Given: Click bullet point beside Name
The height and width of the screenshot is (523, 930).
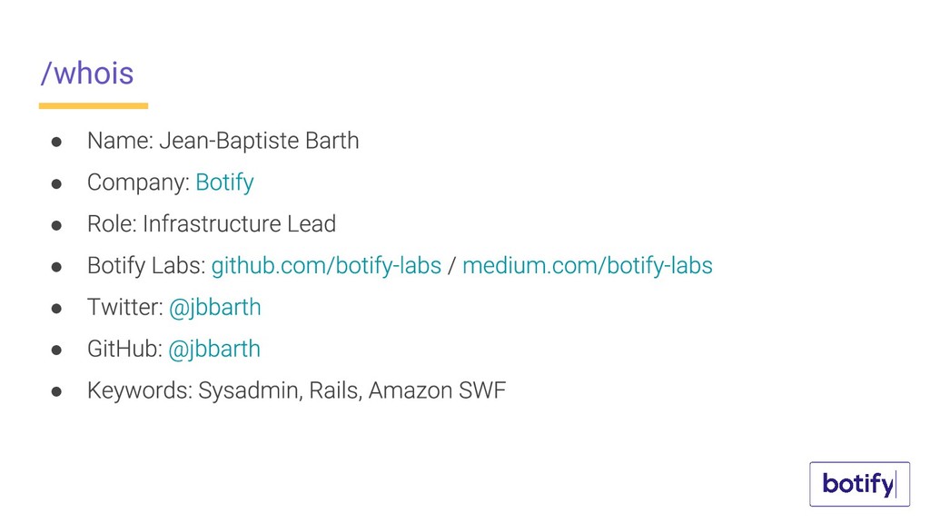Looking at the screenshot, I should coord(56,142).
